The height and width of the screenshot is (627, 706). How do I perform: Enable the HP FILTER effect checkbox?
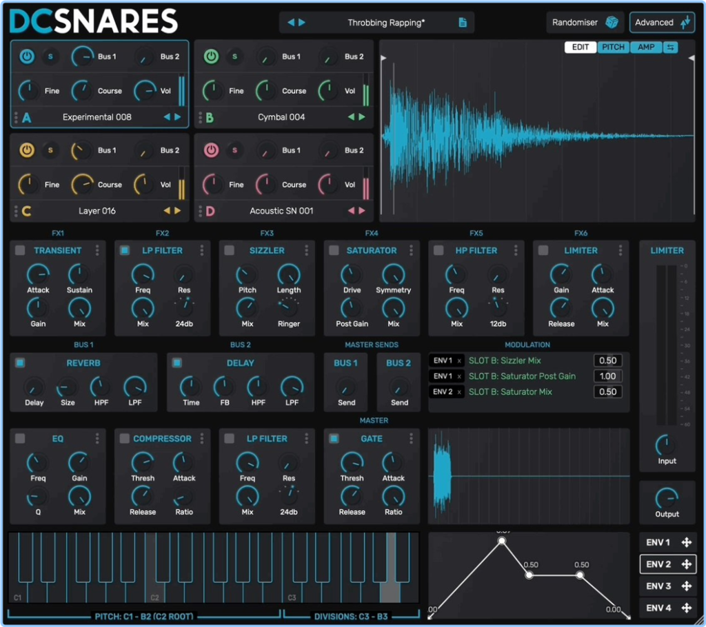[438, 250]
